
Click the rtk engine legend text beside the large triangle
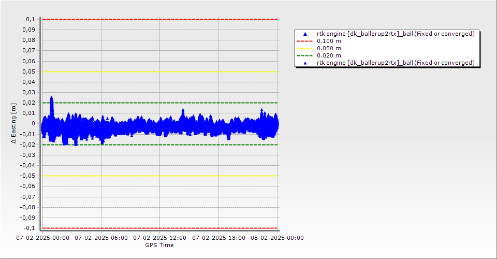(396, 34)
